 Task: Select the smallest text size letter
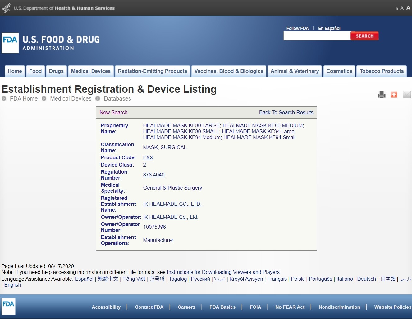tap(396, 9)
